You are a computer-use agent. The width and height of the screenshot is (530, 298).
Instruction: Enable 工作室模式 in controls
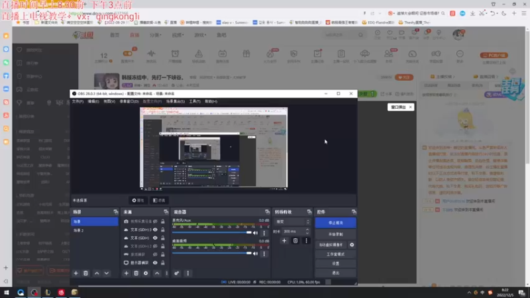[335, 254]
